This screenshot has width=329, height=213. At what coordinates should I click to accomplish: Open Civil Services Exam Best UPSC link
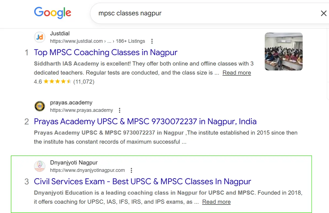coord(142,181)
